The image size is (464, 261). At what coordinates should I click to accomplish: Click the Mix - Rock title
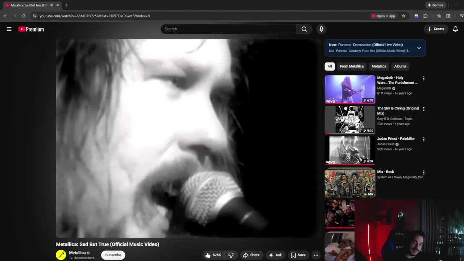coord(385,172)
